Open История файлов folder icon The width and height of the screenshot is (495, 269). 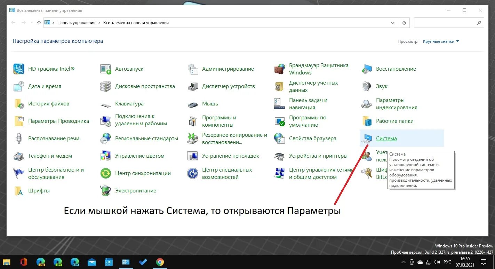tap(19, 104)
